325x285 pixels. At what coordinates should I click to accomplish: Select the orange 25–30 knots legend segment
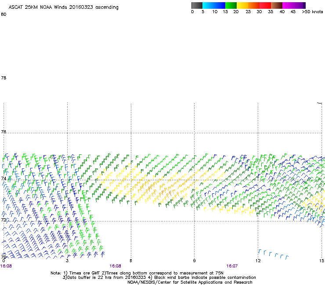pyautogui.click(x=254, y=5)
